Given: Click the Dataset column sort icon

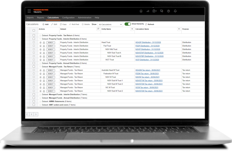Looking at the screenshot, I should click(98, 29).
